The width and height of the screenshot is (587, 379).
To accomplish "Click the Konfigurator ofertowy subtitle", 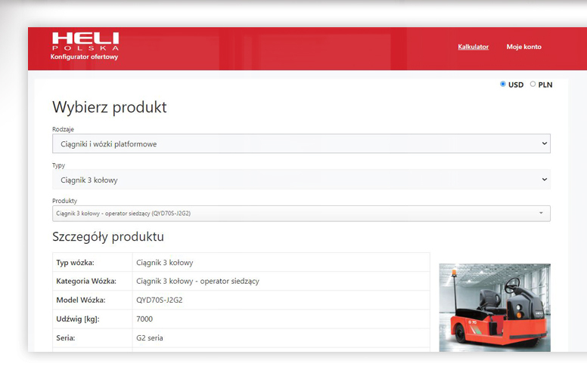I will (x=84, y=57).
